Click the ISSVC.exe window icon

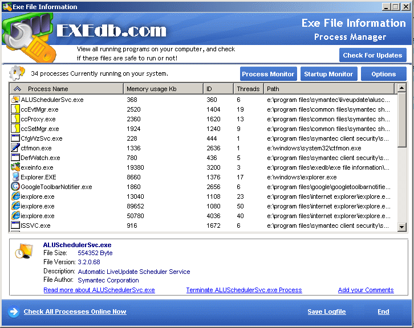coord(15,225)
